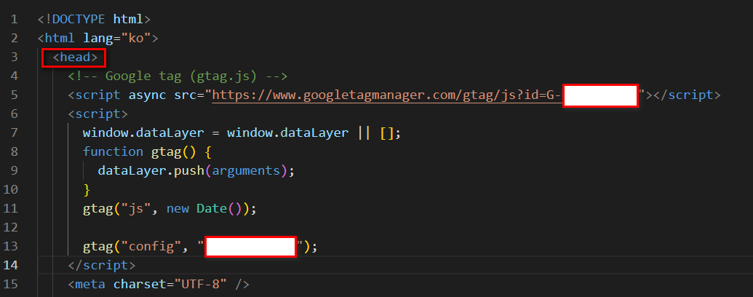This screenshot has height=297, width=753.
Task: Click line number 7 in the gutter
Action: pos(13,133)
